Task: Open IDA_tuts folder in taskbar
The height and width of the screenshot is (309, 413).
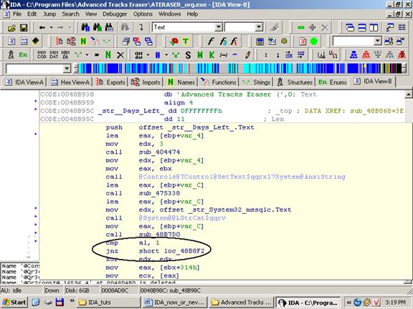Action: [108, 303]
